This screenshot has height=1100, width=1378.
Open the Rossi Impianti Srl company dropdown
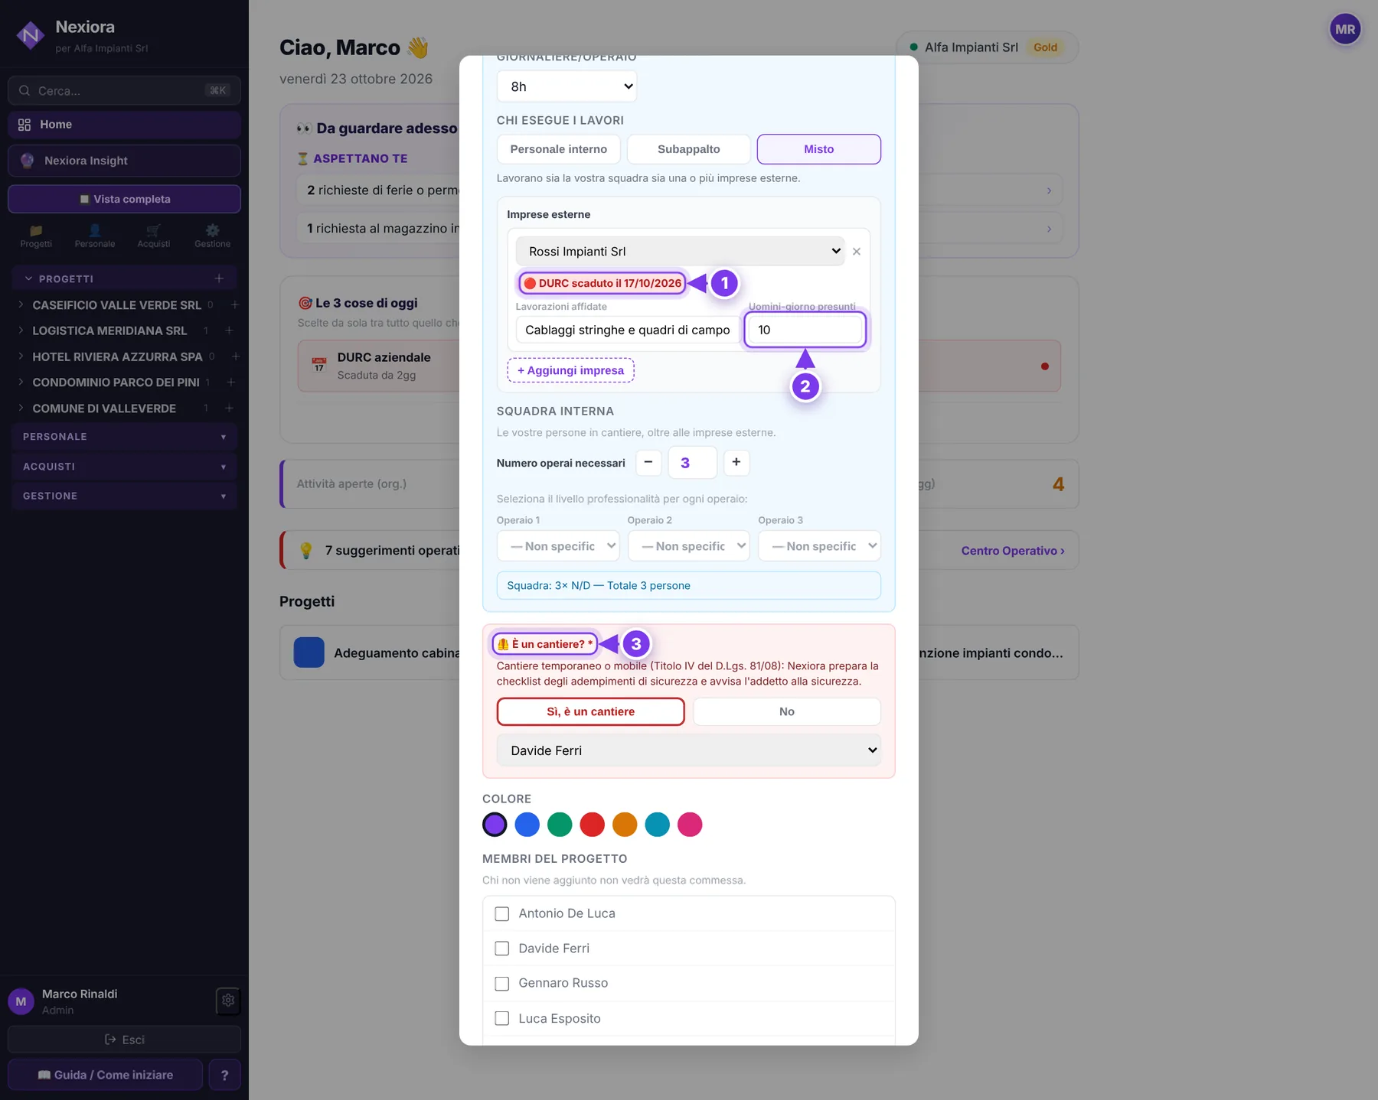pyautogui.click(x=680, y=251)
